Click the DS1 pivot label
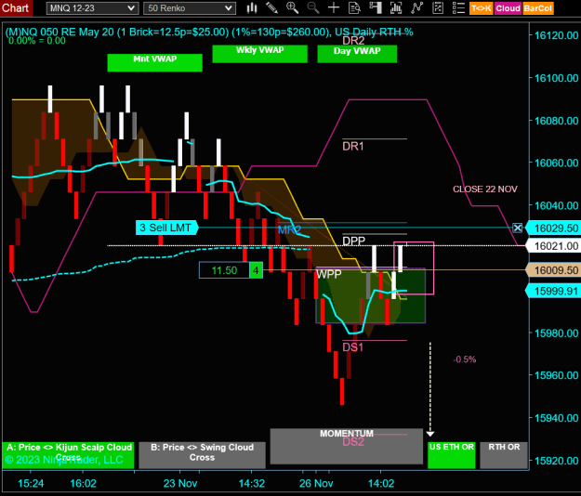 click(x=352, y=347)
